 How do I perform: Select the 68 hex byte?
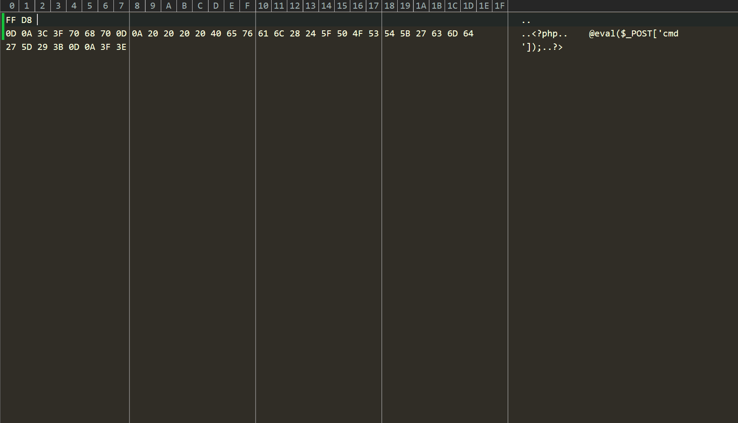click(90, 33)
